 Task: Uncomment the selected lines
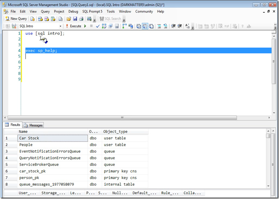click(x=165, y=26)
